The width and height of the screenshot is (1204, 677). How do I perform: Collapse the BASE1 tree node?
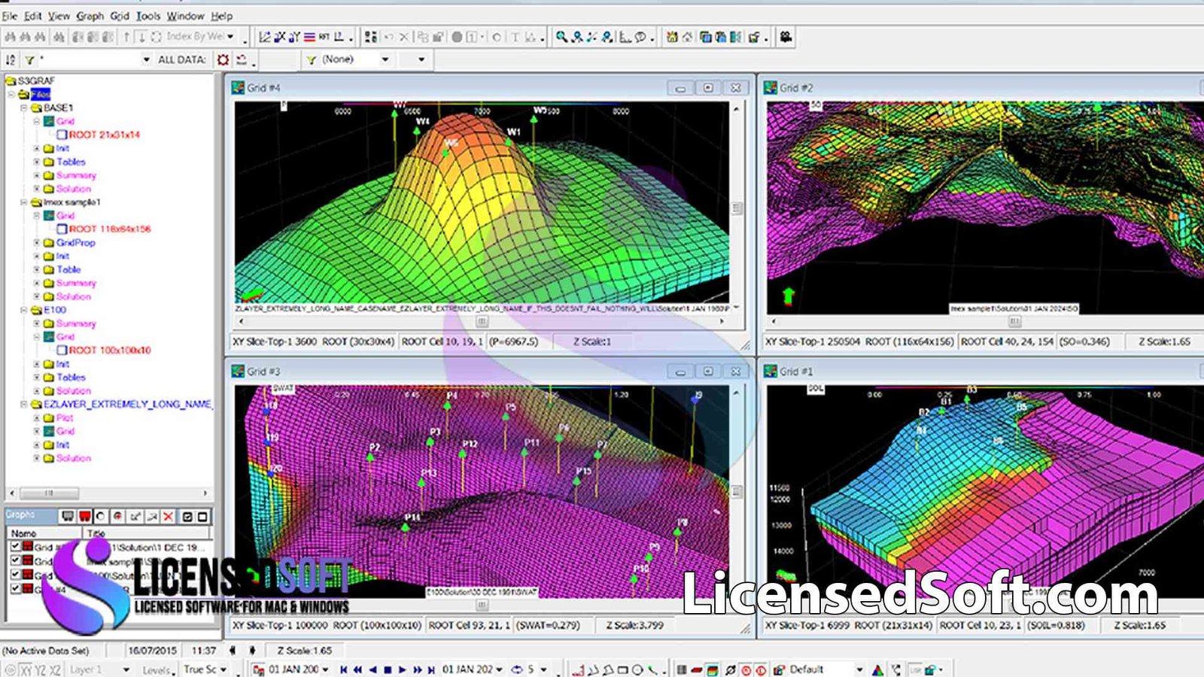(23, 108)
